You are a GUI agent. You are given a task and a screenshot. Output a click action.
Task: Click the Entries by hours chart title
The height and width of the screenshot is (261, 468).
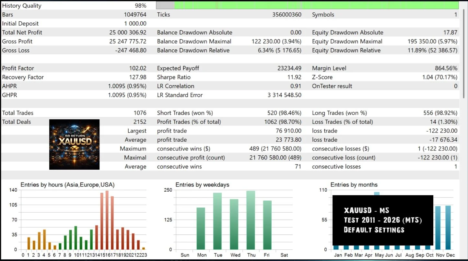point(67,185)
